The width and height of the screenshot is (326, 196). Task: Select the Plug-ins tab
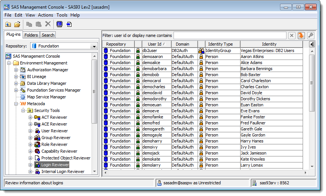(x=13, y=35)
